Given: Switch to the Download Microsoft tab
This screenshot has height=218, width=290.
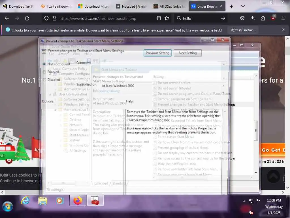Looking at the screenshot, I should point(93,6).
